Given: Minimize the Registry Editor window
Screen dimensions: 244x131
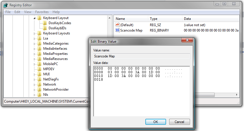Looking at the screenshot, I should [x=217, y=4].
